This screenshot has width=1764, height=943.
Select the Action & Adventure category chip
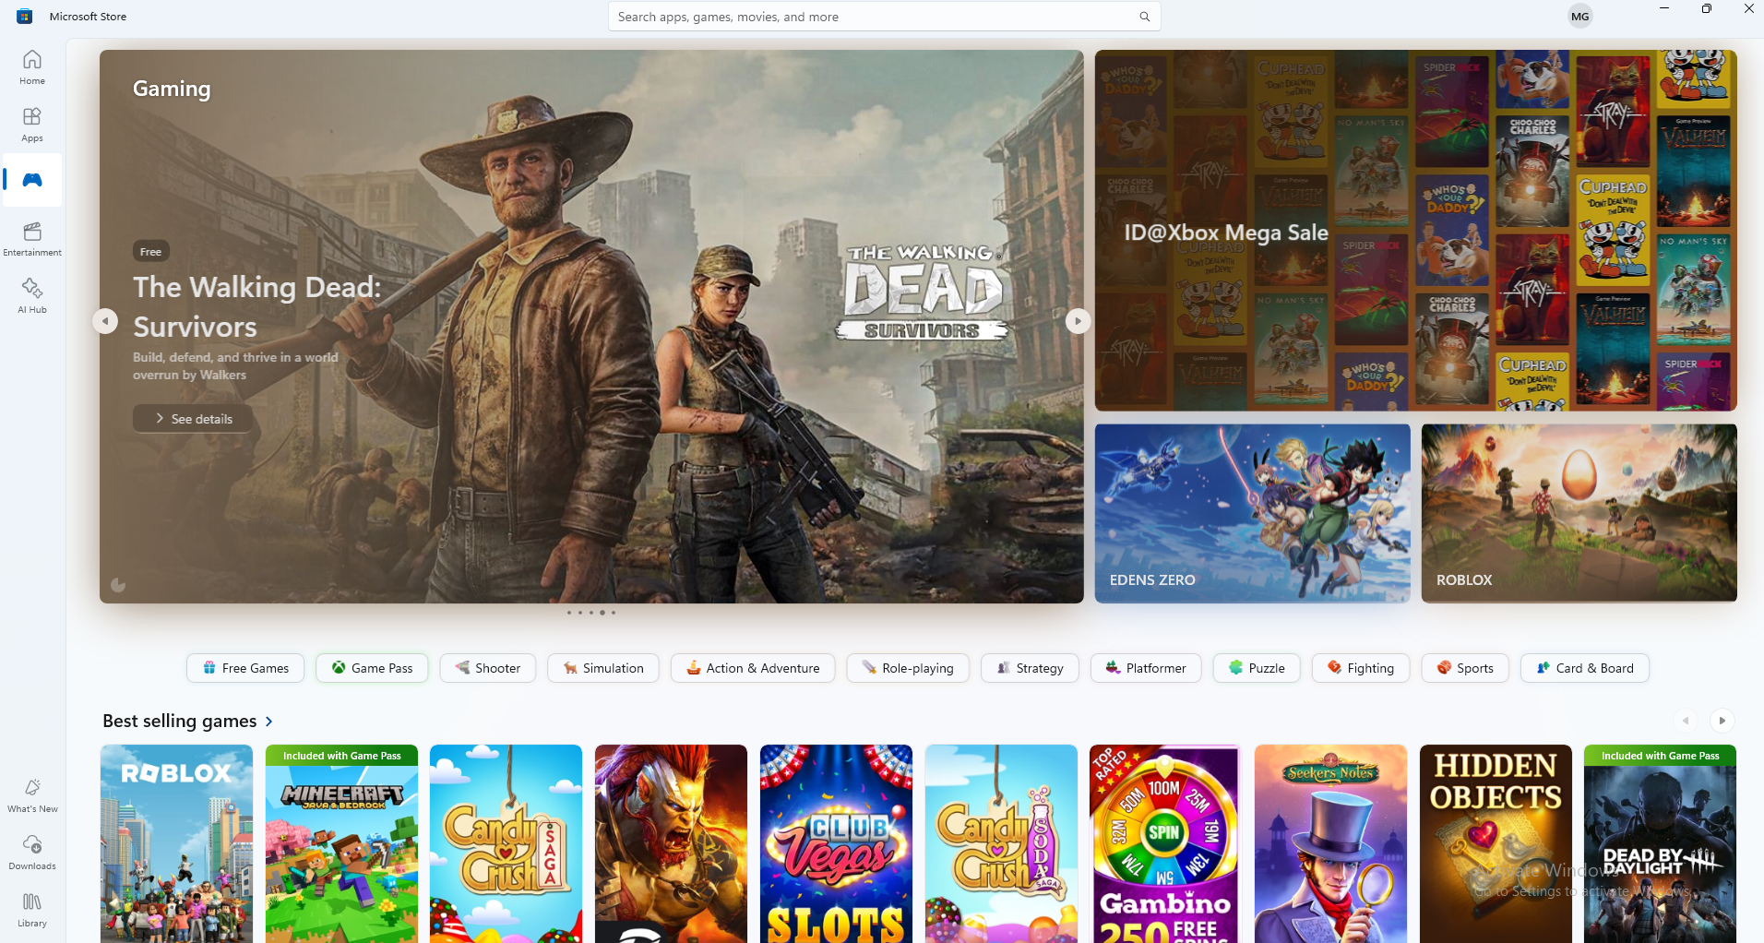click(x=753, y=668)
